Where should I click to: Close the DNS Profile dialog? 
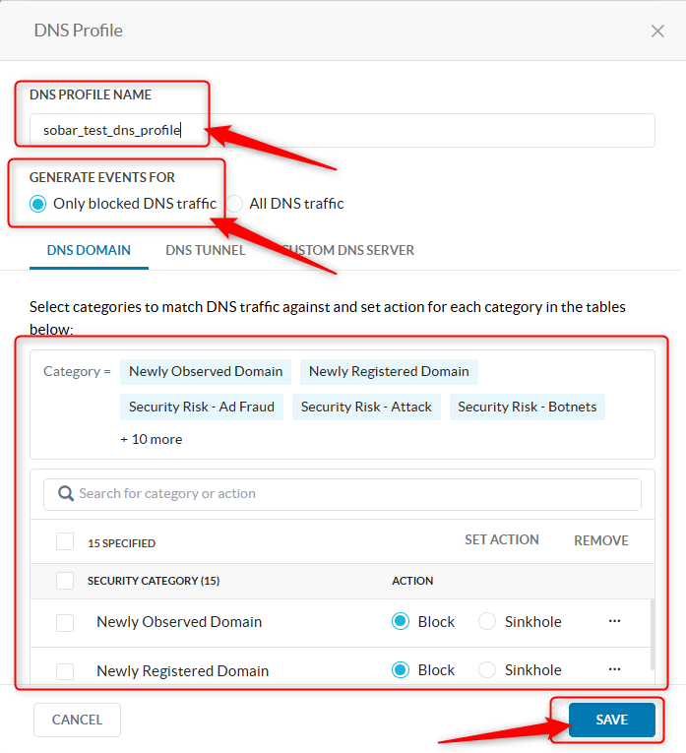(657, 31)
